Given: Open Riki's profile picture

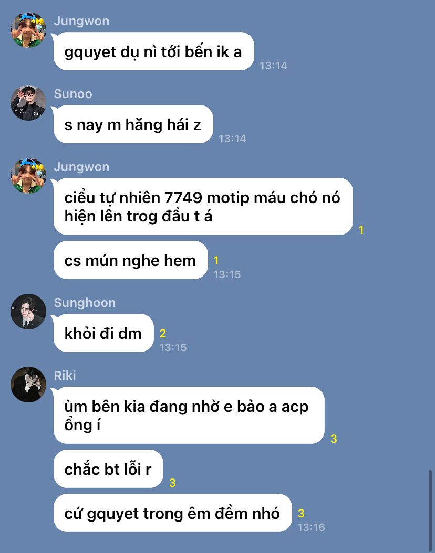Looking at the screenshot, I should [x=28, y=385].
